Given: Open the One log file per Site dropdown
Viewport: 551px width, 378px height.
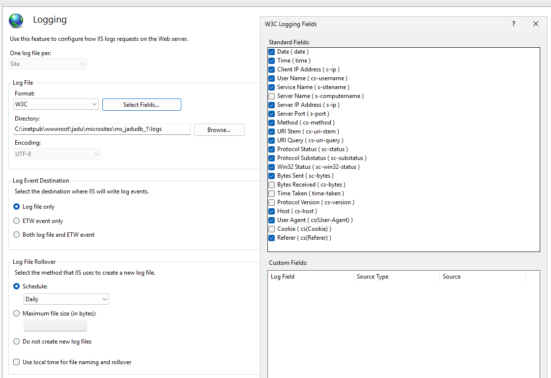Looking at the screenshot, I should [x=48, y=63].
